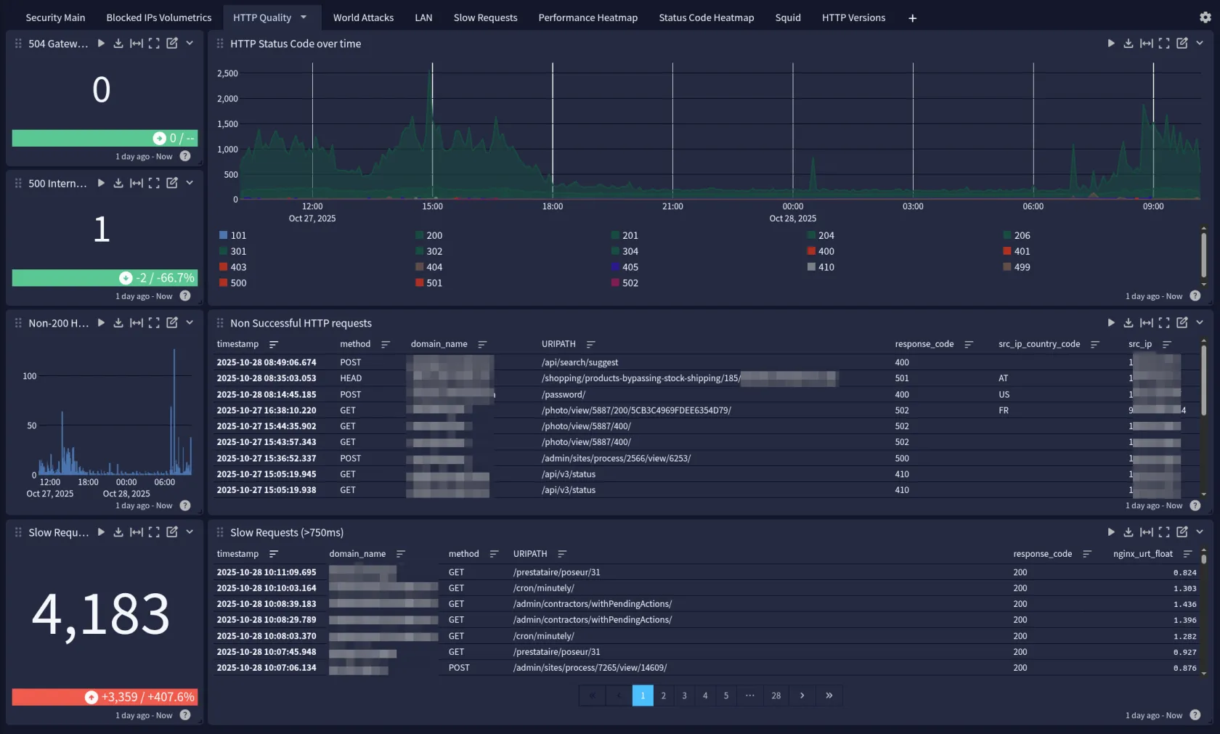Toggle the 500 status series in legend
The width and height of the screenshot is (1220, 734).
pos(238,283)
